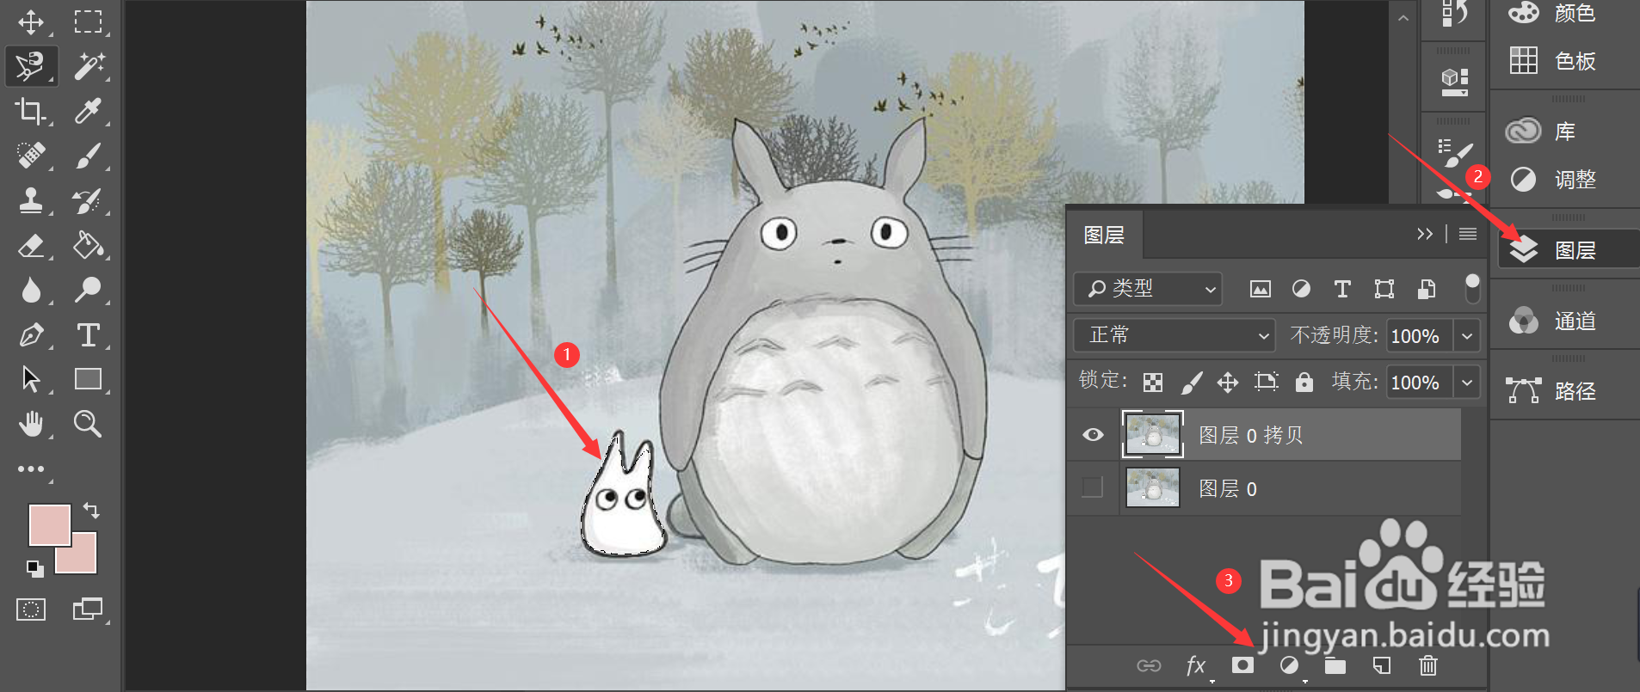Filter layers by type layers

pyautogui.click(x=1342, y=289)
